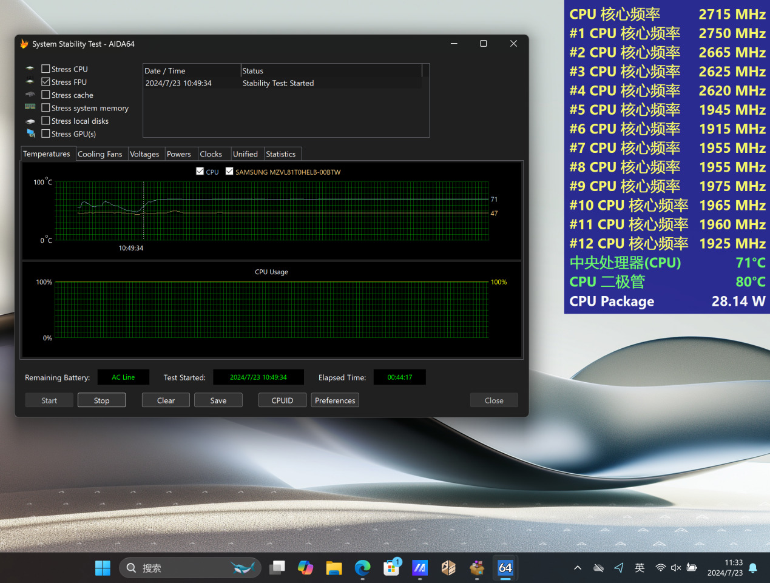
Task: Click the hard disk icon beside Stress local disks
Action: coord(30,121)
